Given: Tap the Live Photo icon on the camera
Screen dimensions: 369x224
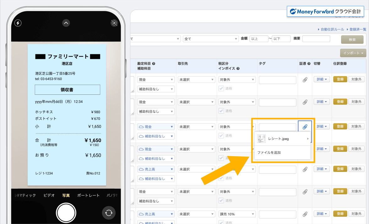Looking at the screenshot, I should (x=114, y=23).
